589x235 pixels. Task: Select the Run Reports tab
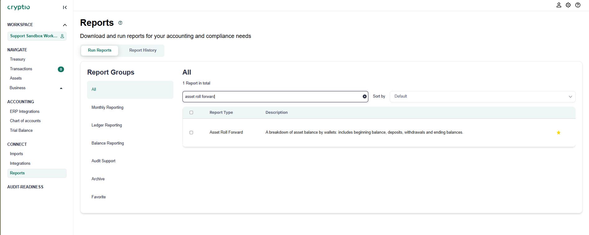[x=99, y=50]
